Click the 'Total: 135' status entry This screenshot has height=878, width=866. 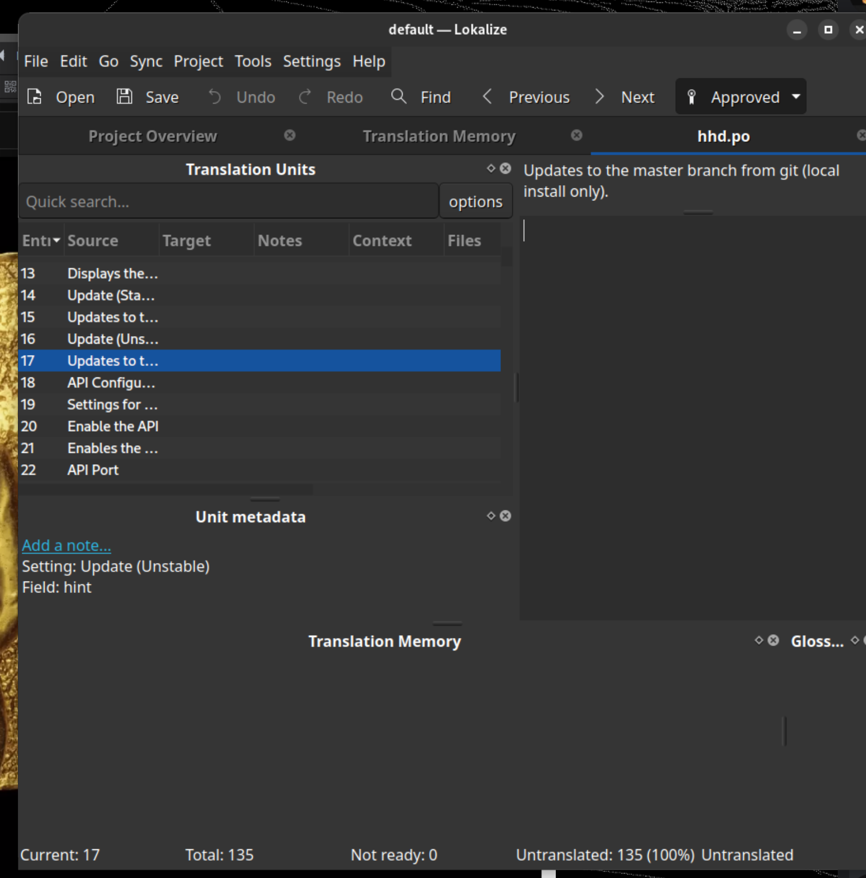click(219, 855)
